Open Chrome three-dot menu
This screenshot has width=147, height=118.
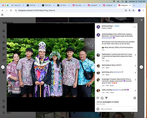pyautogui.click(x=144, y=10)
